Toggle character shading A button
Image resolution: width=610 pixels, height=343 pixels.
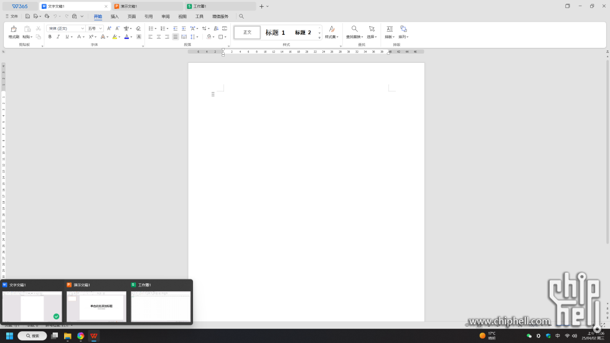coord(139,37)
